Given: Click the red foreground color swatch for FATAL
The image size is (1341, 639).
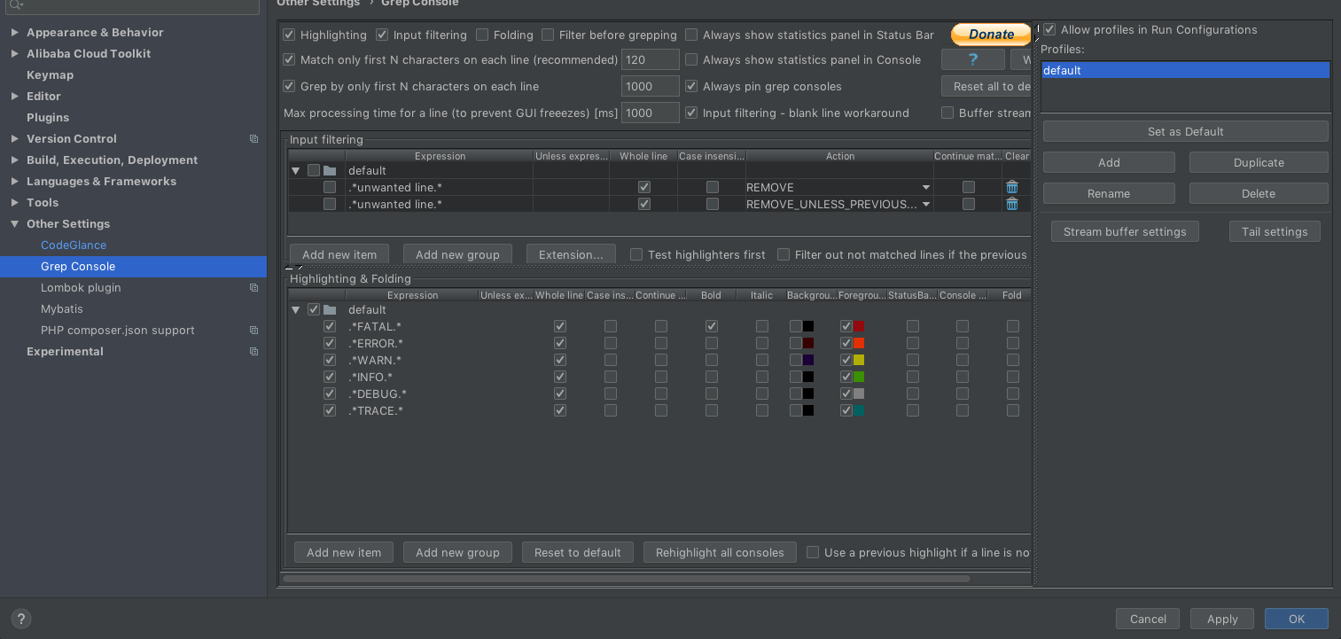Looking at the screenshot, I should click(x=859, y=326).
